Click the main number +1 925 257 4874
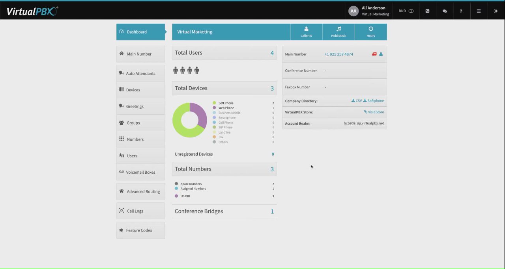The height and width of the screenshot is (269, 505). (x=339, y=54)
